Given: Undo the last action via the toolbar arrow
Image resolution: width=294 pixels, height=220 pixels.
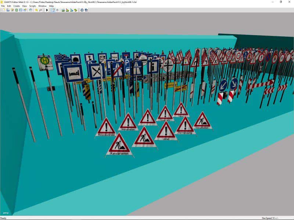Looking at the screenshot, I should [36, 10].
